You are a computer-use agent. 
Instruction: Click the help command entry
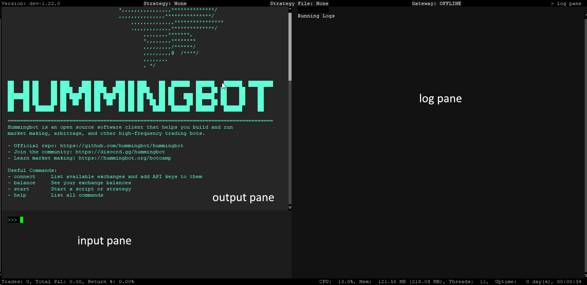(x=20, y=195)
